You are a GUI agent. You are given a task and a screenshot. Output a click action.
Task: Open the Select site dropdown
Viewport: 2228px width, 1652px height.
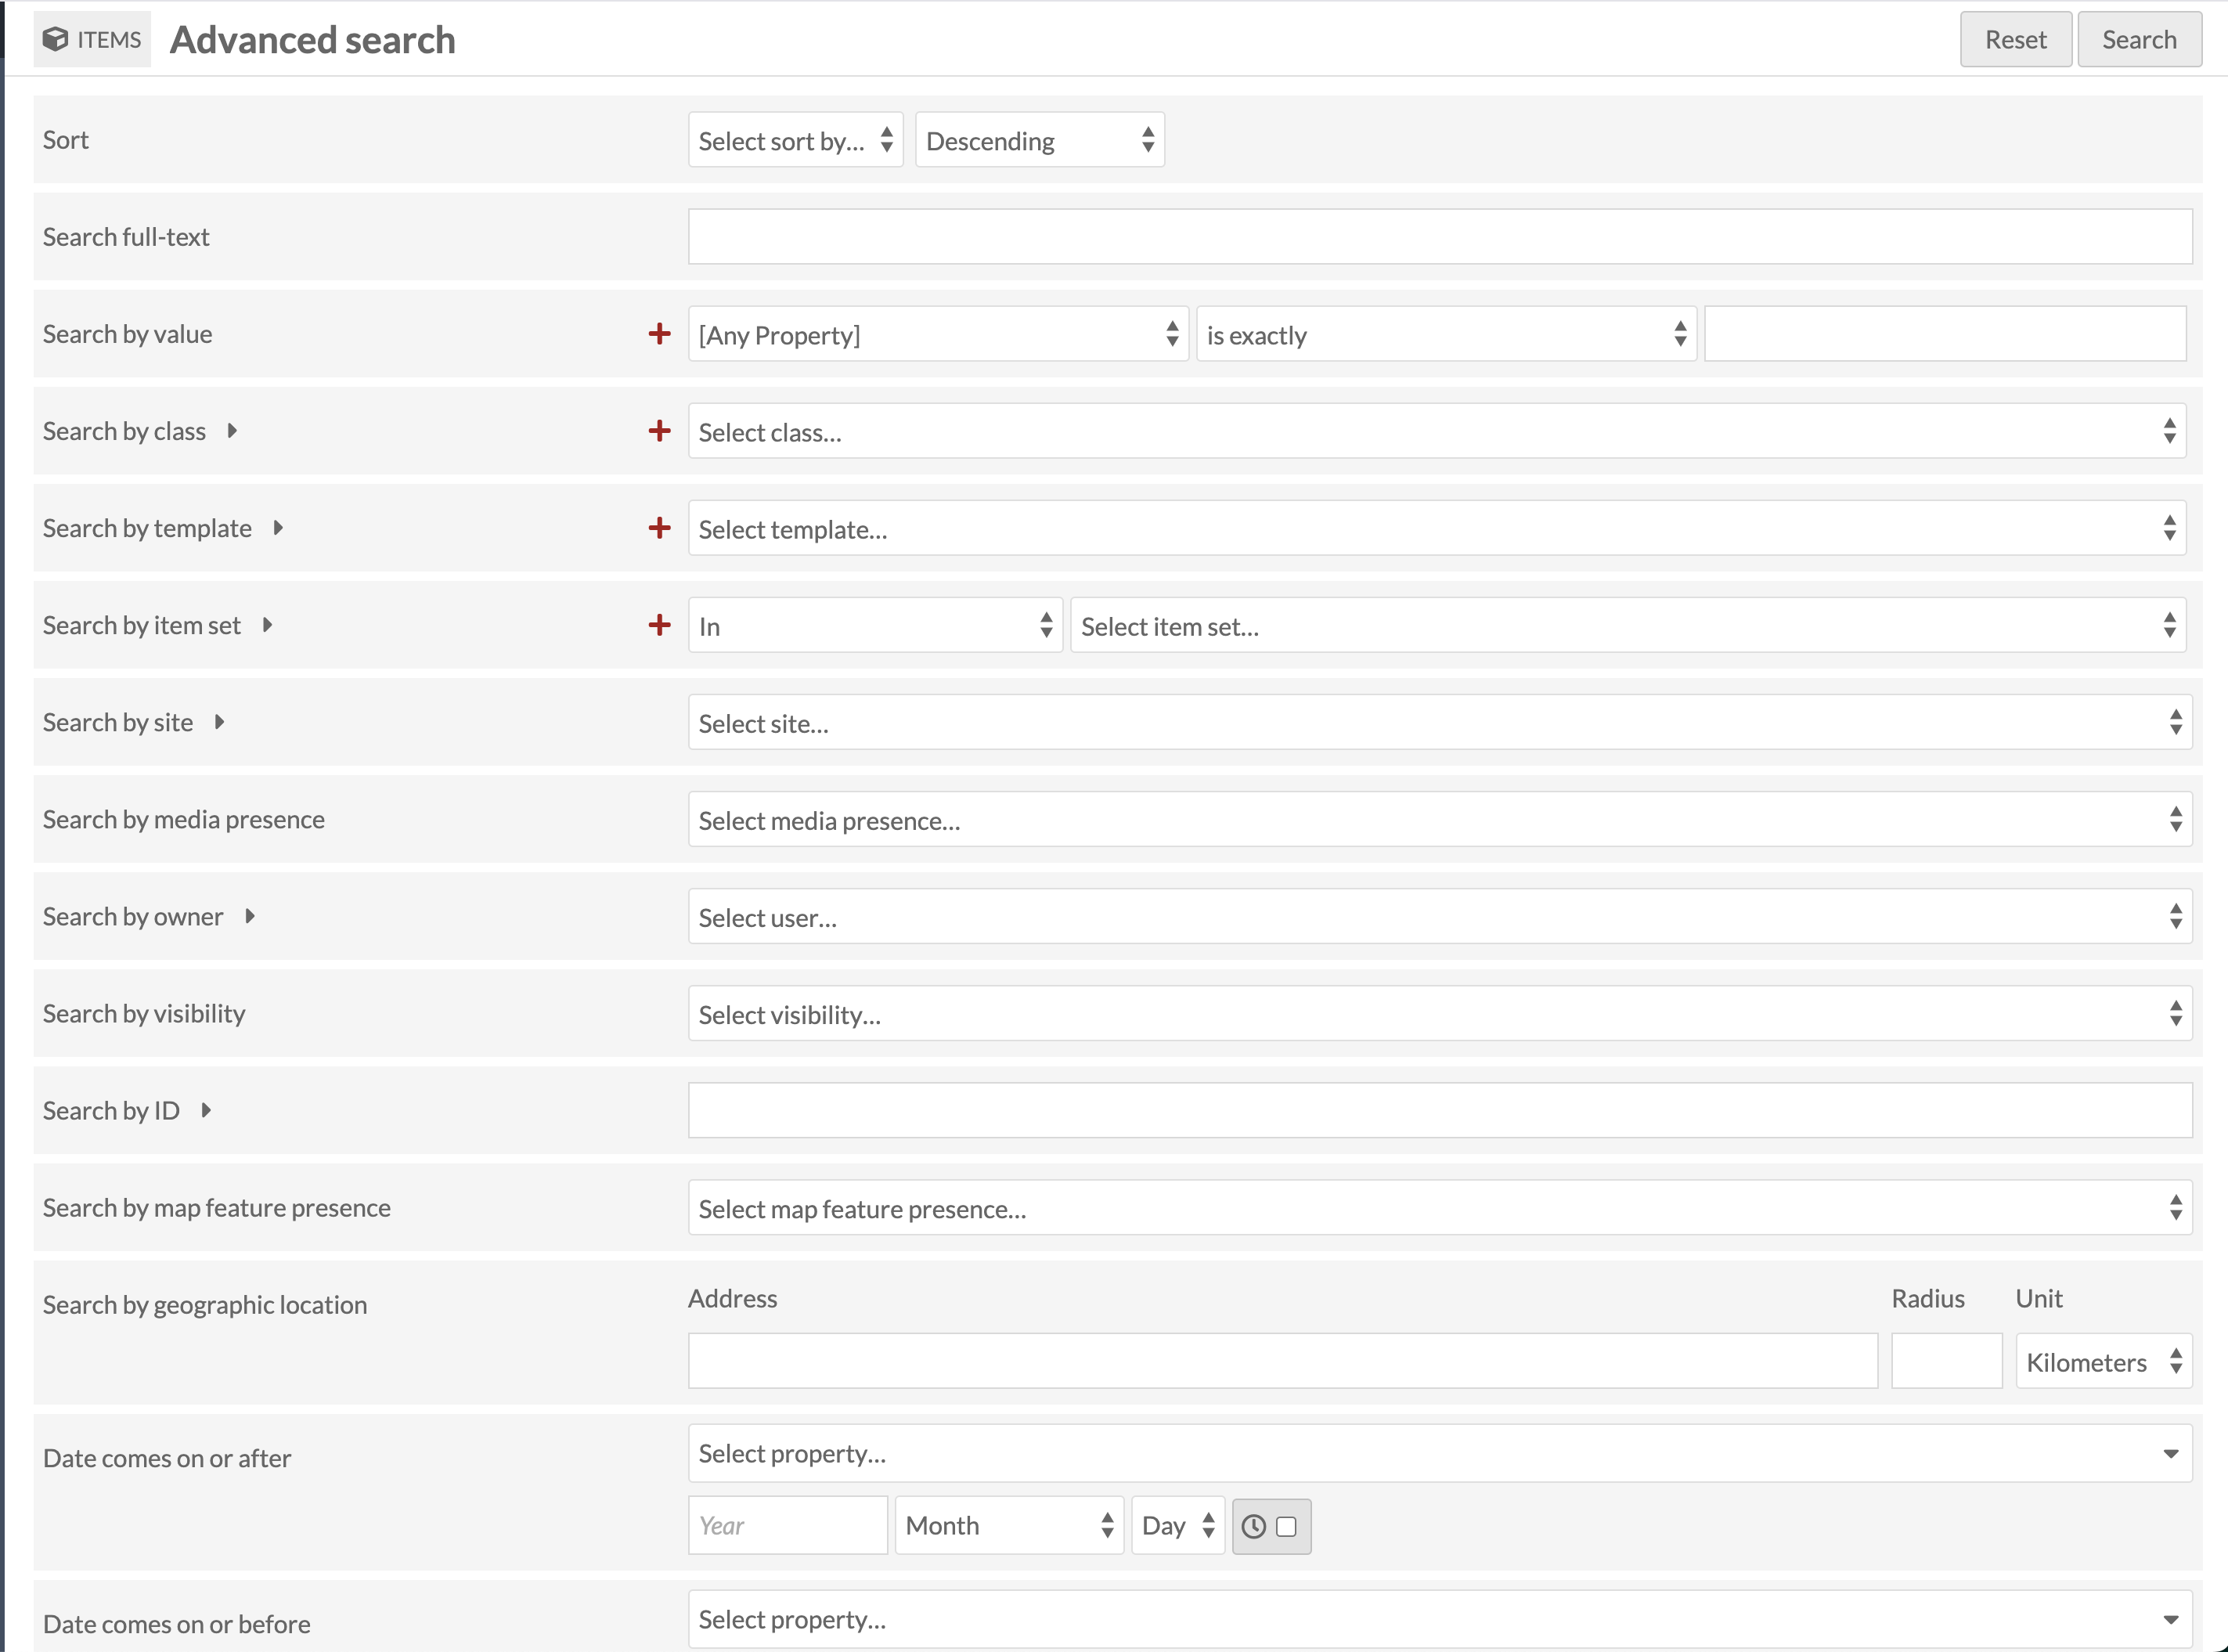coord(1440,722)
